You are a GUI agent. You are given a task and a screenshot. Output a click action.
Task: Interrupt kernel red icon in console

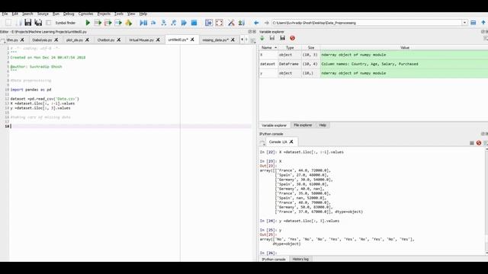tap(479, 143)
